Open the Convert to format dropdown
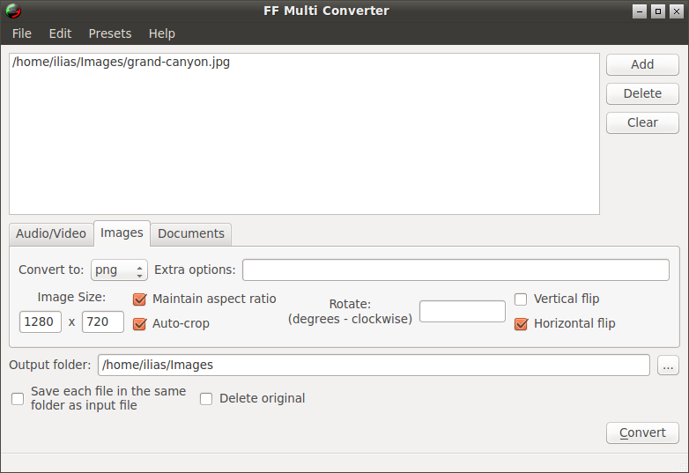 tap(119, 270)
